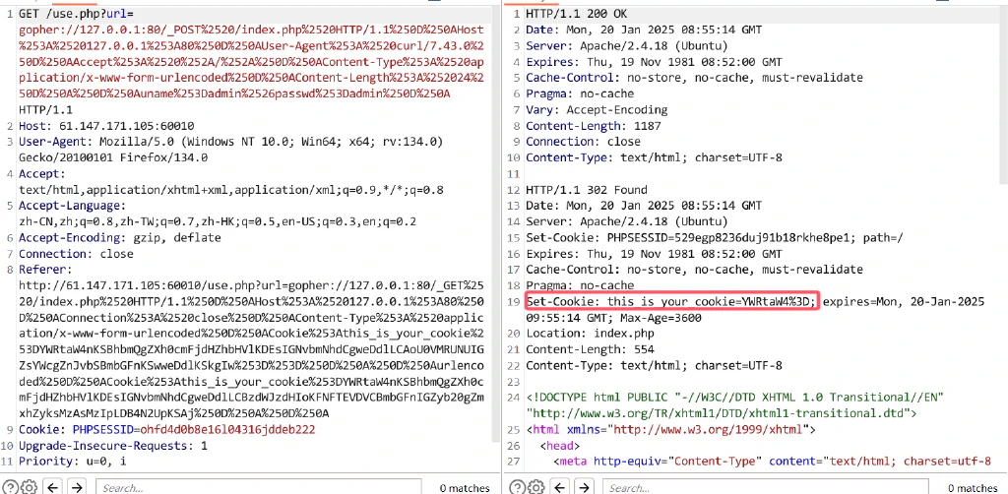Click the "<meta http-equiv" tag line
The width and height of the screenshot is (1008, 494).
point(772,462)
